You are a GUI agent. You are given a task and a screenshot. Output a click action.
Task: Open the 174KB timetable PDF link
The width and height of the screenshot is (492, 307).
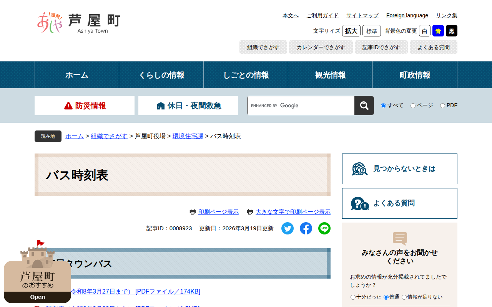[x=136, y=292]
